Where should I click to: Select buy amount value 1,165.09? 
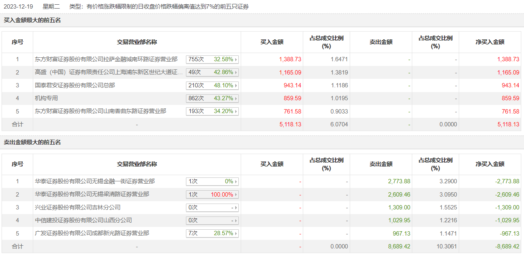pos(290,73)
